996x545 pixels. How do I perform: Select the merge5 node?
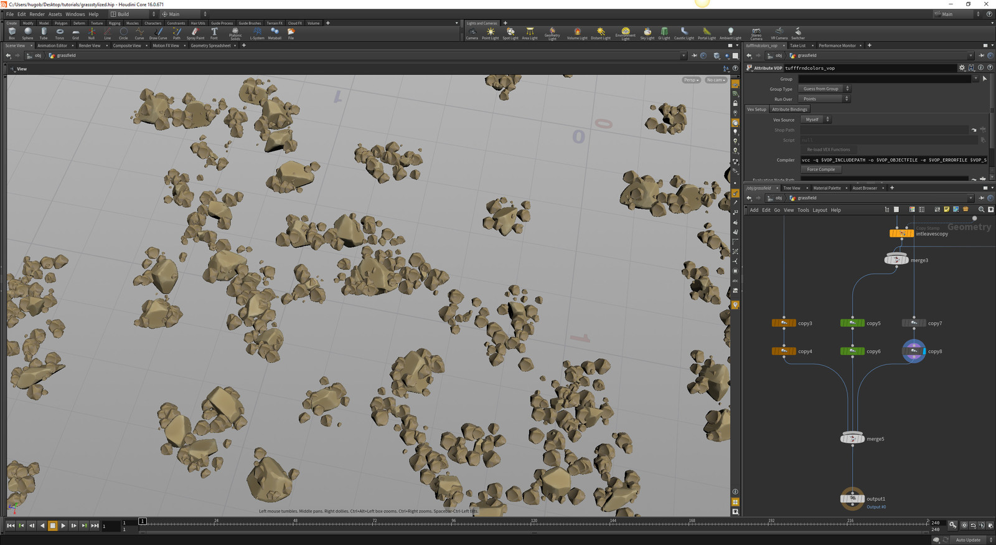pos(852,438)
